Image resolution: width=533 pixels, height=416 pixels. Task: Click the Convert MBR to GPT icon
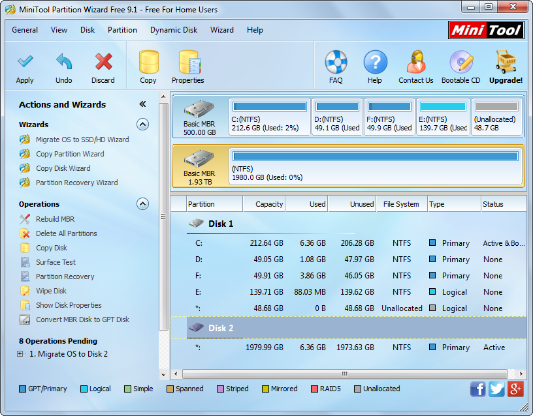coord(25,319)
